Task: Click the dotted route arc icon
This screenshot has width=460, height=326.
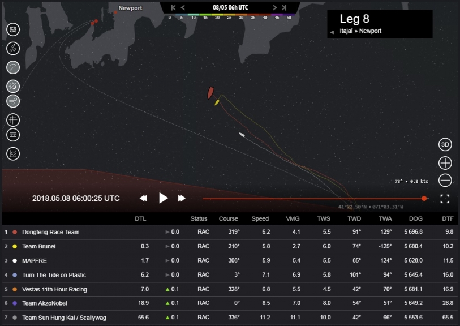Action: click(13, 67)
